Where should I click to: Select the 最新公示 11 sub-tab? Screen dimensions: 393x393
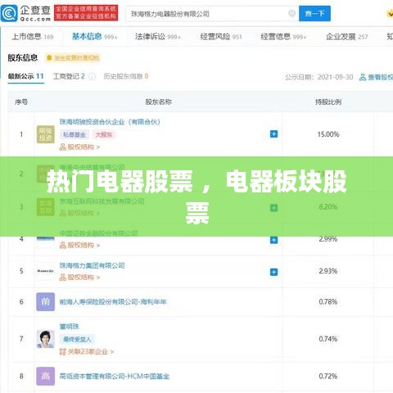[x=25, y=76]
